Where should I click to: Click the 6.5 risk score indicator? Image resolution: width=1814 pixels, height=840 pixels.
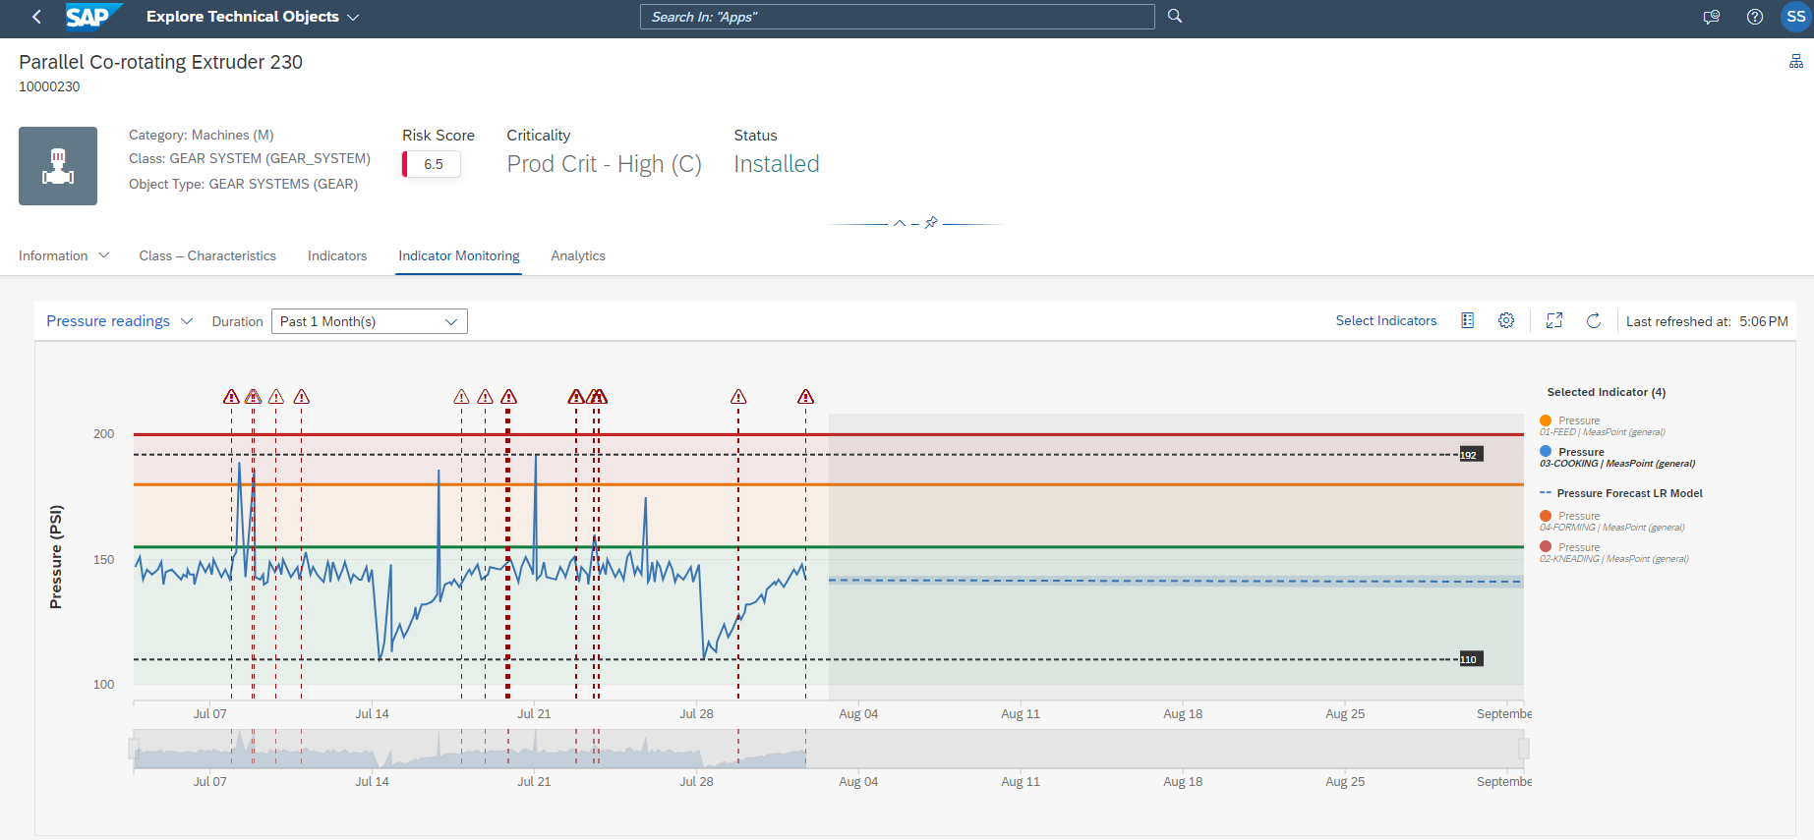pos(432,164)
